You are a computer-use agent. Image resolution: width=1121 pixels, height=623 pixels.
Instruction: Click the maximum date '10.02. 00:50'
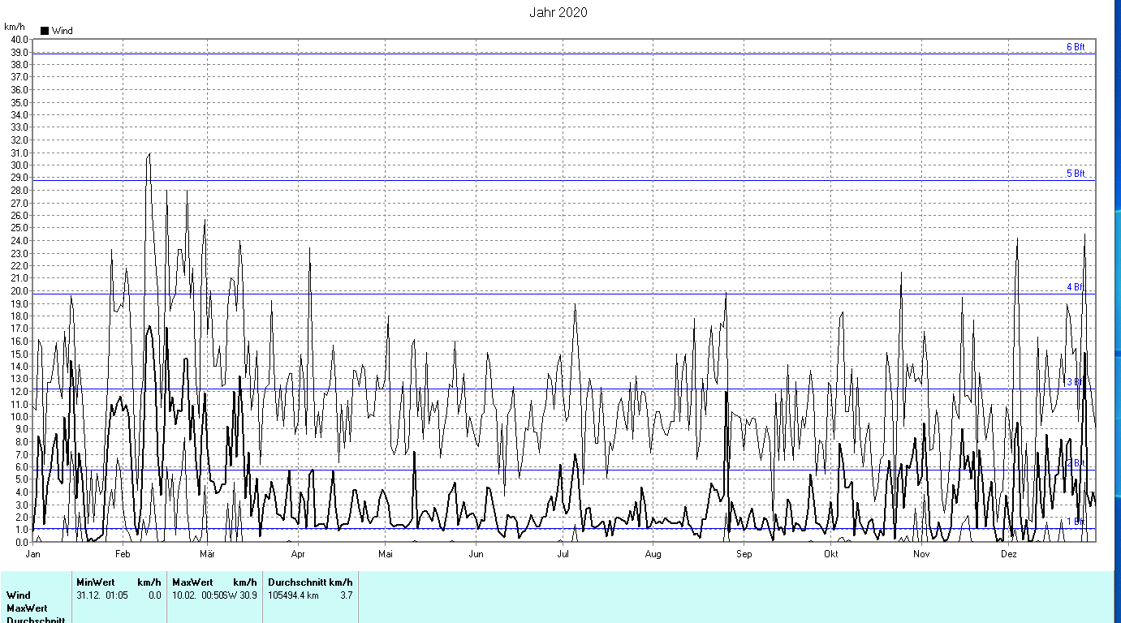[x=197, y=595]
